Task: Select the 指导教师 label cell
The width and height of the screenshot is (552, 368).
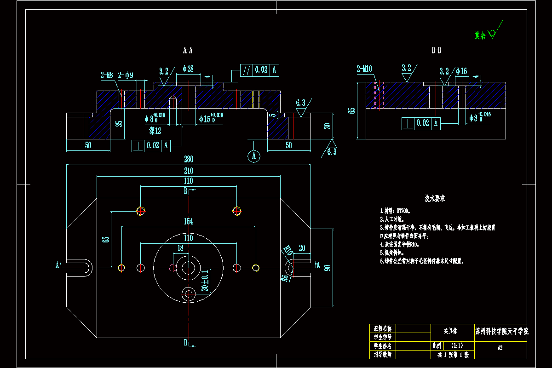Action: click(382, 355)
